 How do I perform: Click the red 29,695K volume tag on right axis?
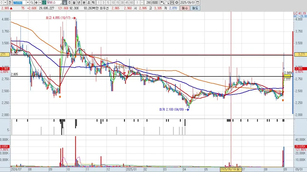click(x=301, y=146)
